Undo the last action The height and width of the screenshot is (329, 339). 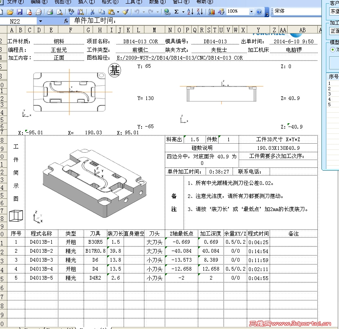[x=137, y=12]
